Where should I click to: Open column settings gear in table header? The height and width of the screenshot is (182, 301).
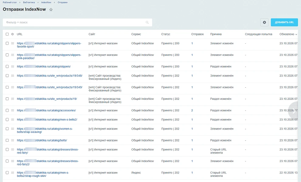click(12, 34)
